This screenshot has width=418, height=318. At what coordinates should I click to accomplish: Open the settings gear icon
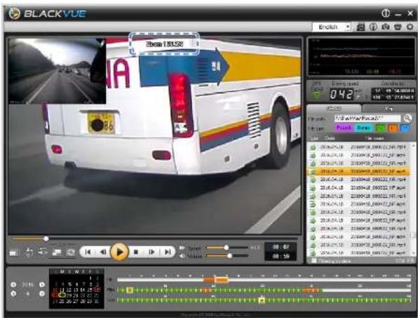[410, 27]
